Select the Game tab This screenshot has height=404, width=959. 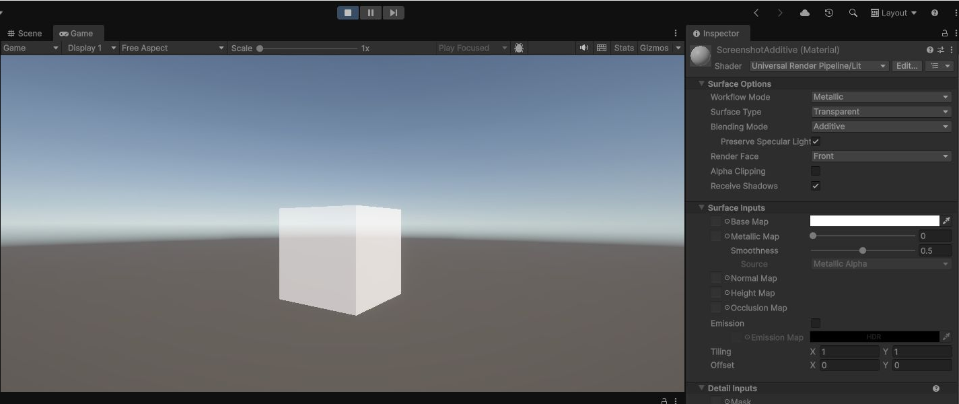point(77,33)
